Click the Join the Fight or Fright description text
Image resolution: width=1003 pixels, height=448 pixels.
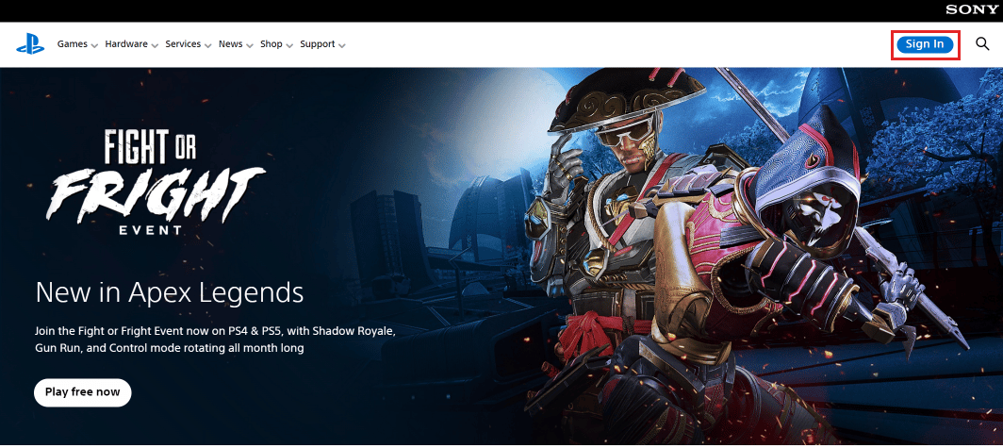216,340
